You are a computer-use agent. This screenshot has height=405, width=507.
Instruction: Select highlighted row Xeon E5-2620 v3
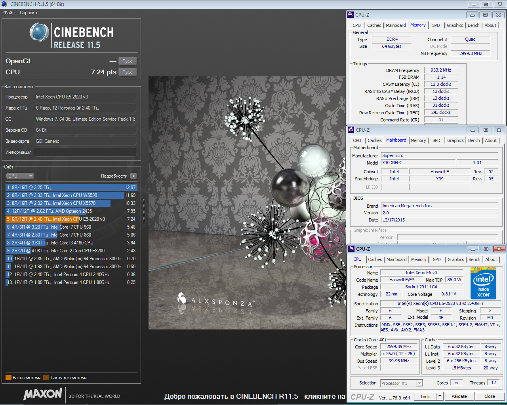tap(71, 219)
